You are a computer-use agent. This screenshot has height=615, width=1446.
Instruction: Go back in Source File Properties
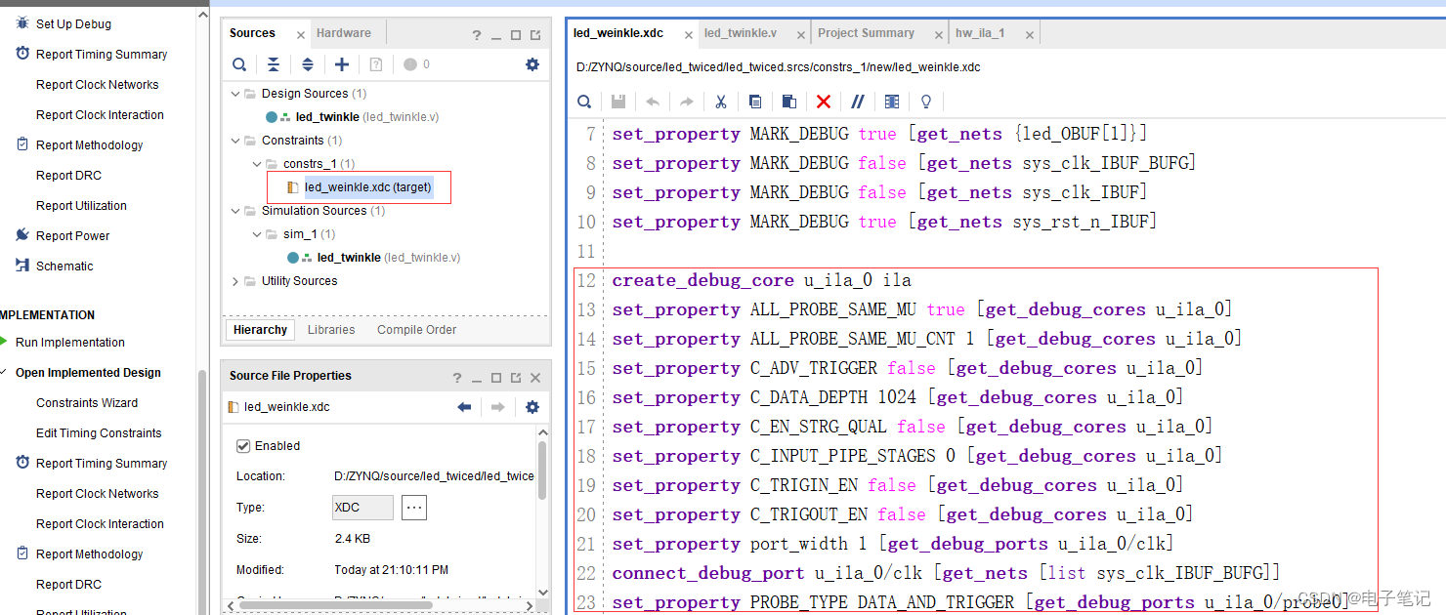(x=464, y=407)
